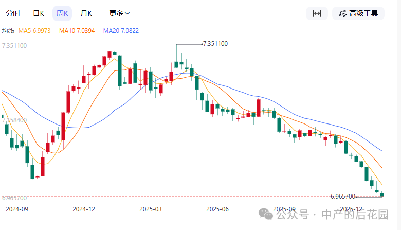Select the 日K daily candlestick tab

click(x=39, y=13)
